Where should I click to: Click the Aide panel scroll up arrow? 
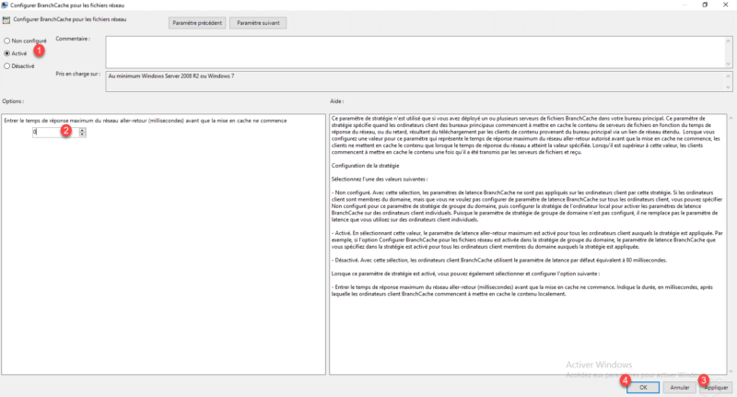click(731, 118)
